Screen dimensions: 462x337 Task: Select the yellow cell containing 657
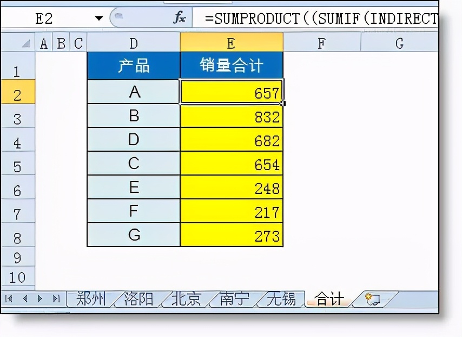point(232,92)
